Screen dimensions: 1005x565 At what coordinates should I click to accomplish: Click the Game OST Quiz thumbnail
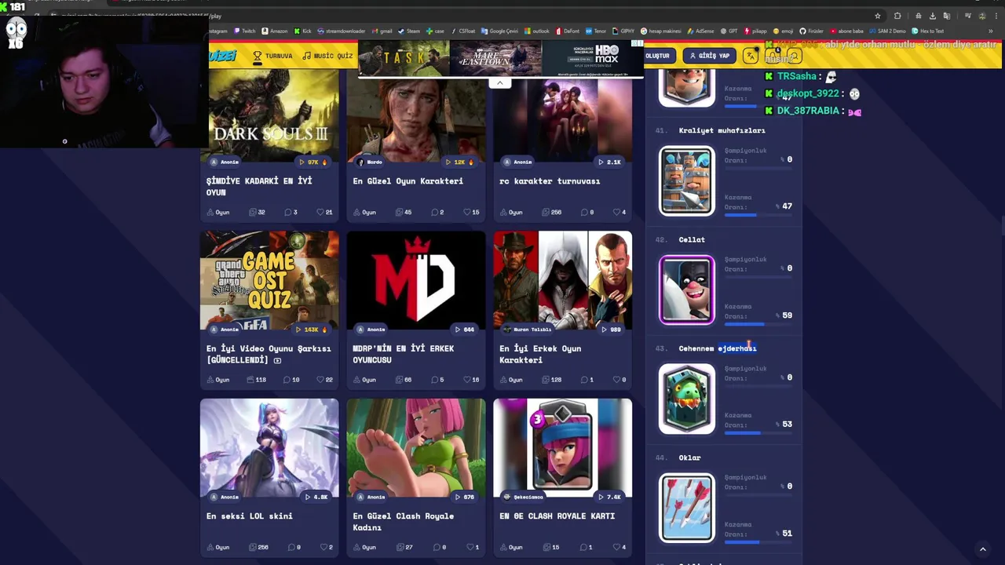click(x=269, y=279)
